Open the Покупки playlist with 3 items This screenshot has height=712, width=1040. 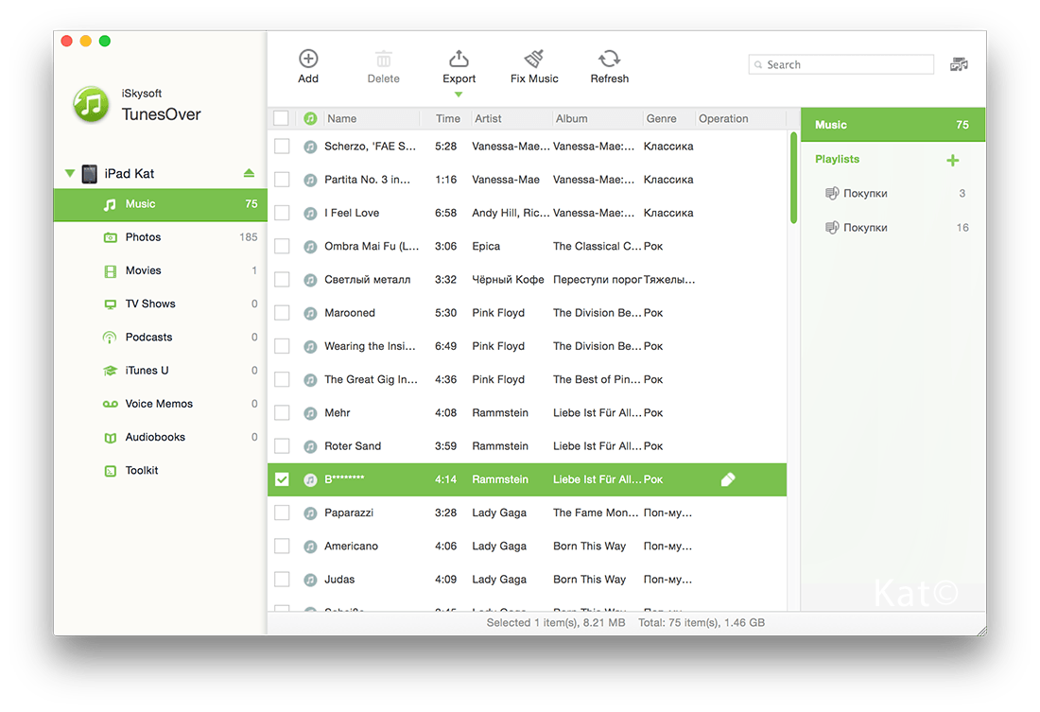(893, 194)
